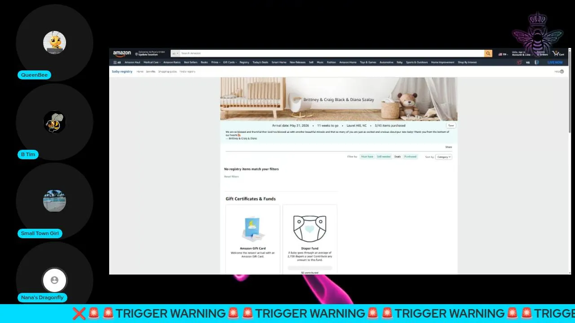Click the Nana's Dragonfly name label
This screenshot has height=323, width=575.
pos(42,297)
